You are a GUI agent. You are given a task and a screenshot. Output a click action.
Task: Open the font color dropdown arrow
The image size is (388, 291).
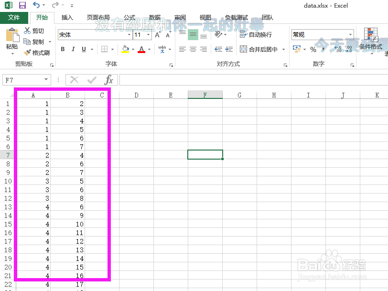[x=149, y=49]
